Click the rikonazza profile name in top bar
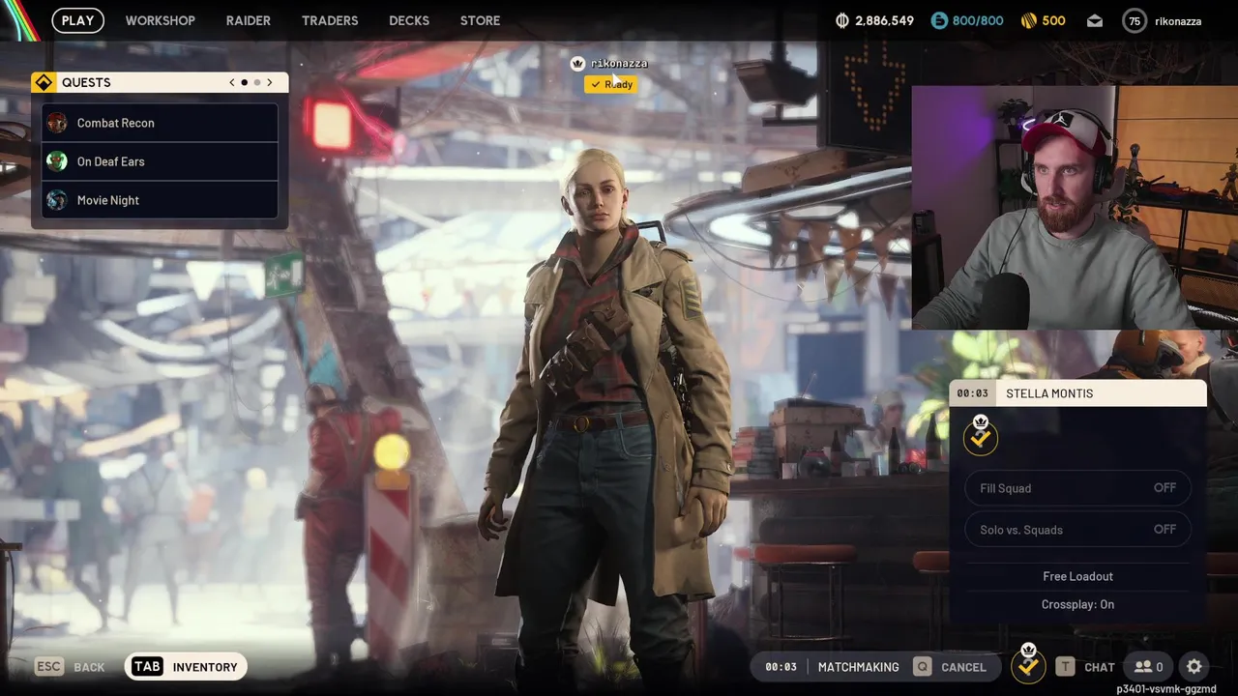This screenshot has height=696, width=1238. (x=1179, y=20)
